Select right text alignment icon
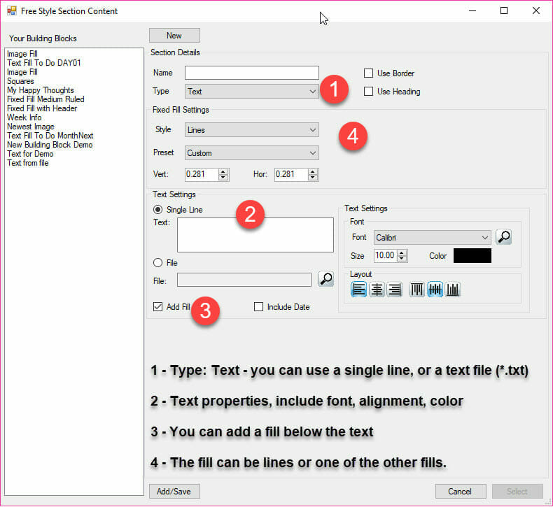Viewport: 553px width, 507px height. click(395, 290)
